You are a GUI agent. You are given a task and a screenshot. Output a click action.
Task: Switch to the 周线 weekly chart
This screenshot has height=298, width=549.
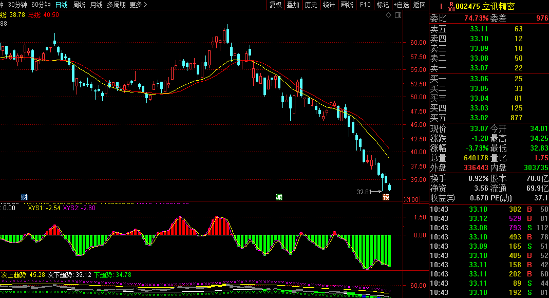pyautogui.click(x=79, y=5)
